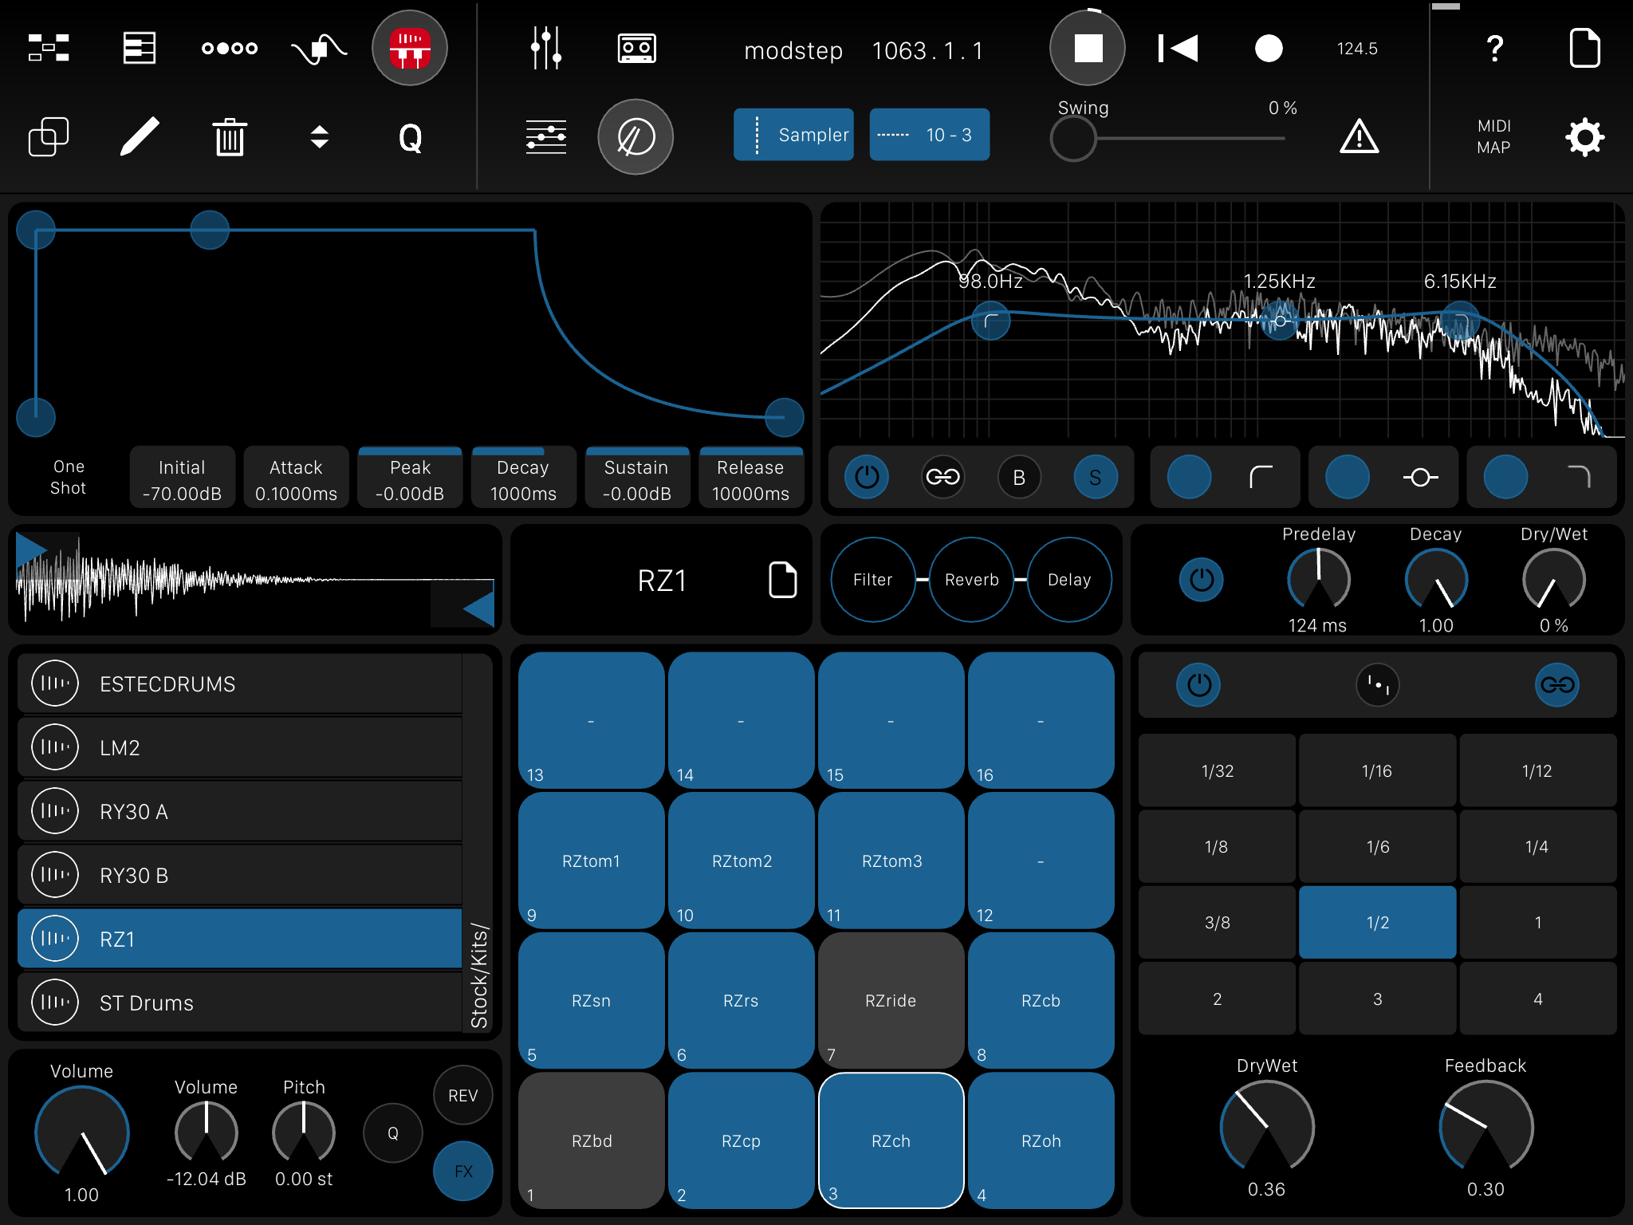Toggle the S solo in EQ section
The image size is (1633, 1225).
[1095, 477]
